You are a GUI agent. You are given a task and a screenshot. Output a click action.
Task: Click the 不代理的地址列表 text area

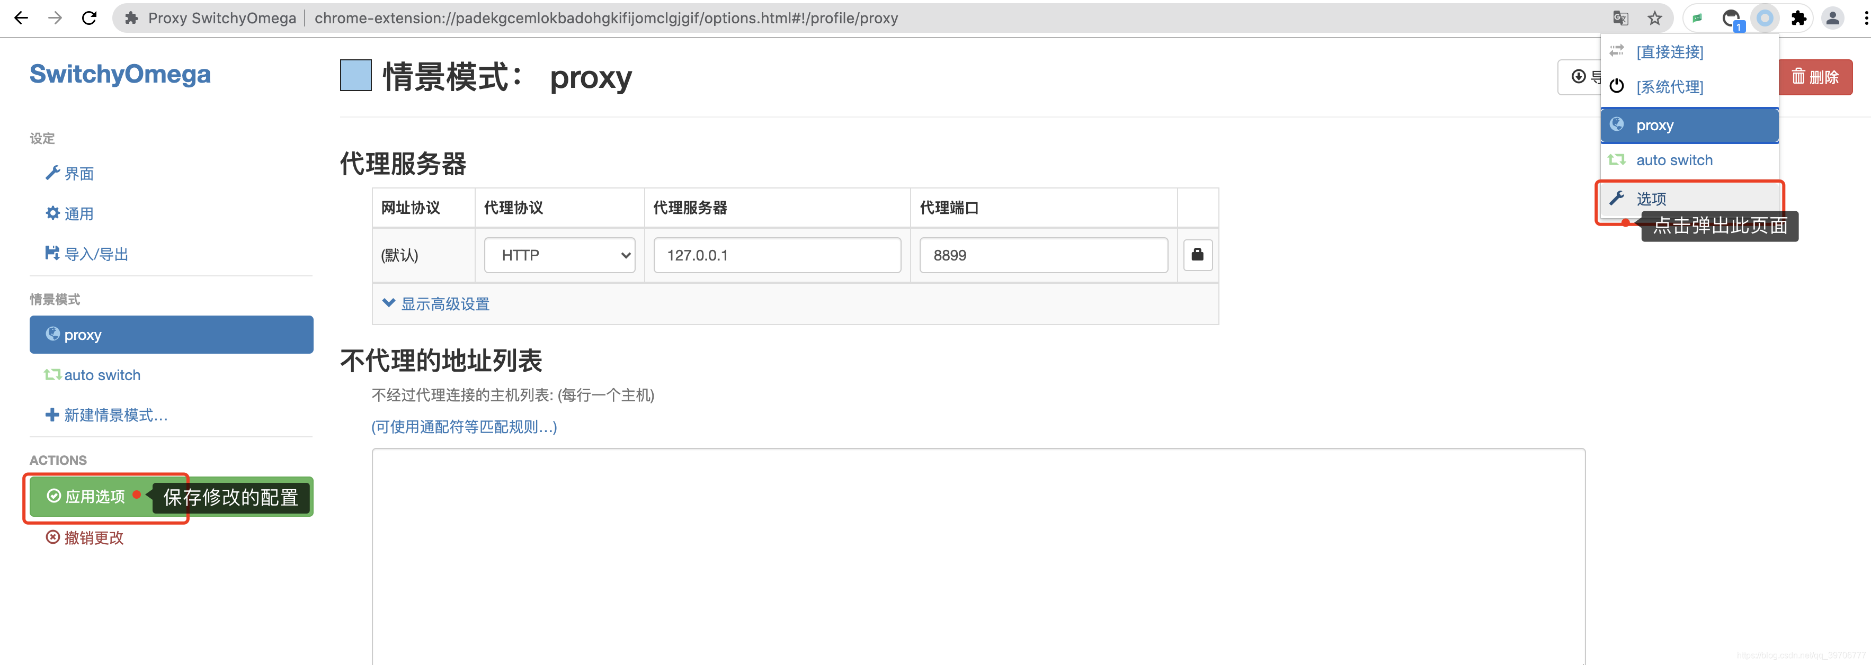[978, 557]
